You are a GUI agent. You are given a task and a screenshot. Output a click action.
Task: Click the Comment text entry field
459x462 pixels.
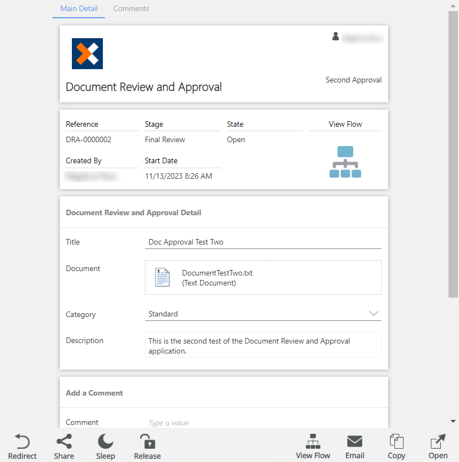click(232, 422)
